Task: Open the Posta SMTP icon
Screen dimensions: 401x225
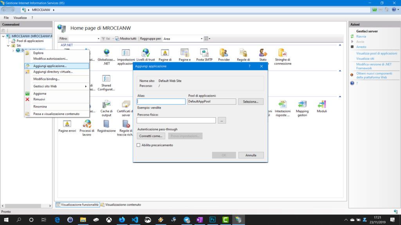Action: (x=204, y=55)
